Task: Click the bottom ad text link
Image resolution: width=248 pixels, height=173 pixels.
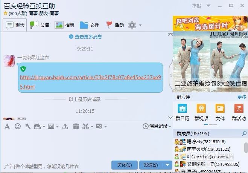Action: [x=41, y=166]
